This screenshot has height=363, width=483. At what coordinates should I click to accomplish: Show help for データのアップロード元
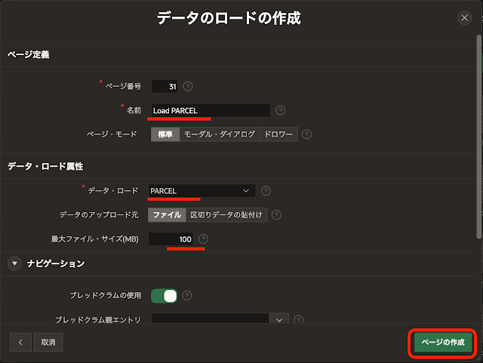pyautogui.click(x=276, y=215)
